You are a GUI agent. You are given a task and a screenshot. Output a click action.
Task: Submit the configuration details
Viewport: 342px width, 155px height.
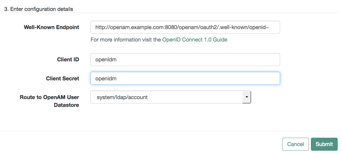[324, 144]
